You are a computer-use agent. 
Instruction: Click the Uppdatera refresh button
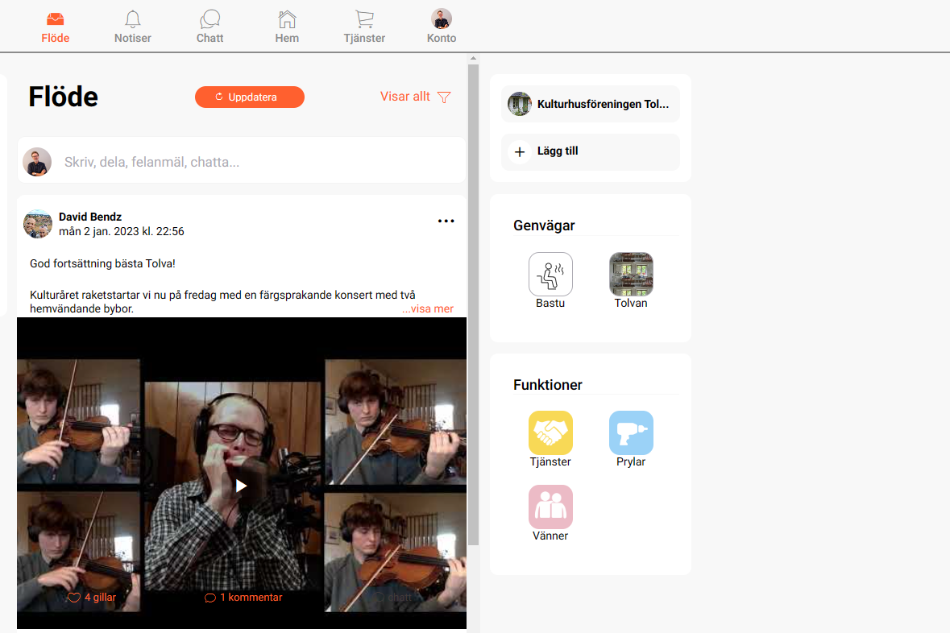(250, 97)
